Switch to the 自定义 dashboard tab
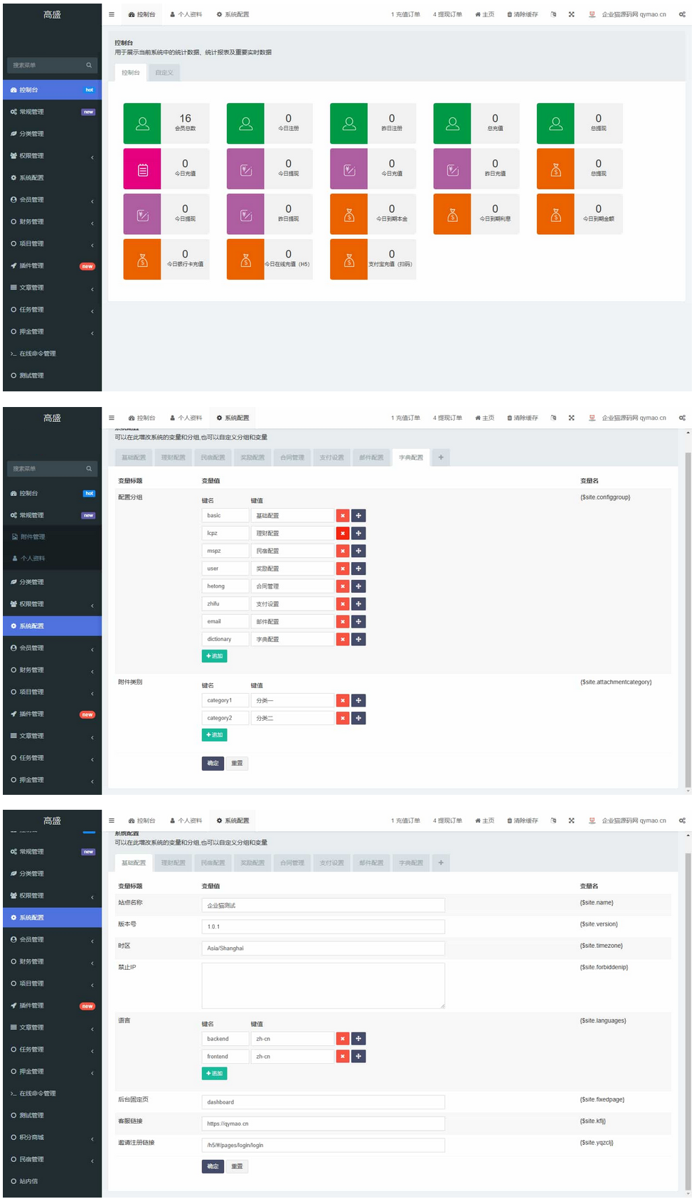The height and width of the screenshot is (1199, 694). pyautogui.click(x=164, y=73)
